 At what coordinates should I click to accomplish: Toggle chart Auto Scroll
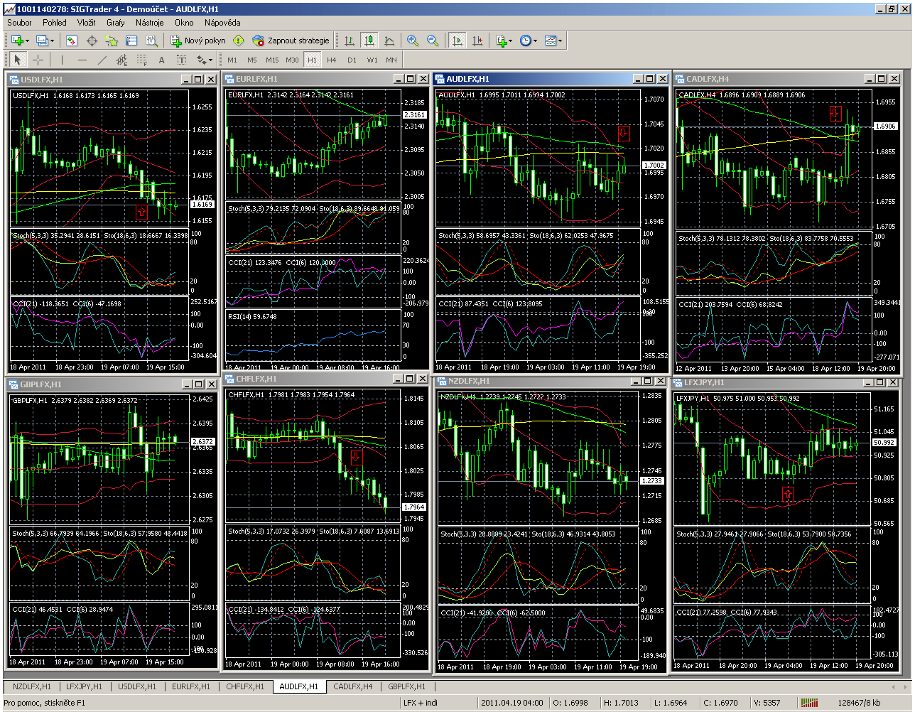click(457, 41)
